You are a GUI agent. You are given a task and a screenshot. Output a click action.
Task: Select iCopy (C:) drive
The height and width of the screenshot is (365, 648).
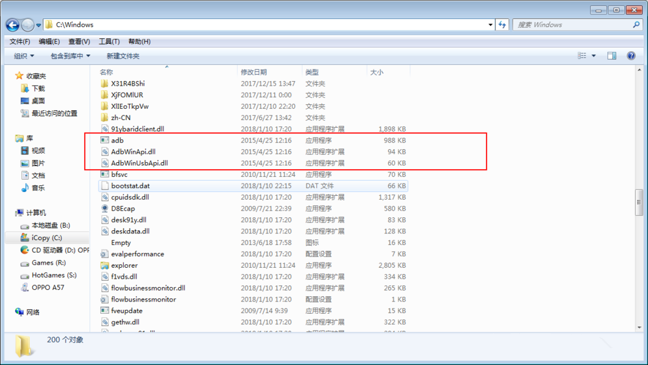[47, 238]
